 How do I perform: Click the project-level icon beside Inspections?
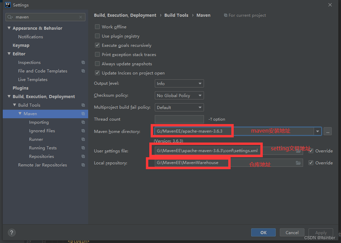pos(83,63)
